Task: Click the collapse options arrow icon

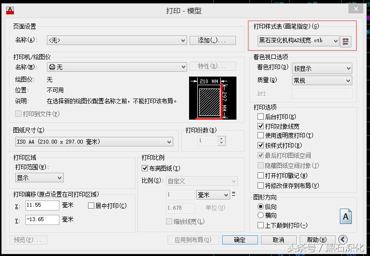Action: (343, 240)
